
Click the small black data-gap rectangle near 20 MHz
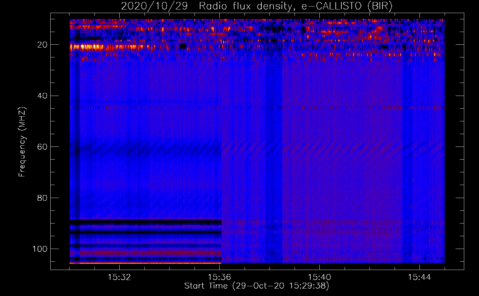pyautogui.click(x=183, y=46)
